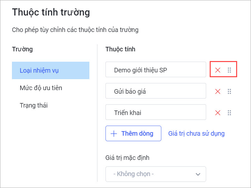
Task: Delete the 'Demo giới thiệu SP' attribute row
Action: point(218,70)
